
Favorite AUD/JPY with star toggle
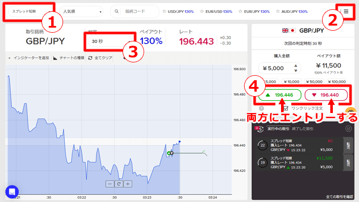(278, 11)
